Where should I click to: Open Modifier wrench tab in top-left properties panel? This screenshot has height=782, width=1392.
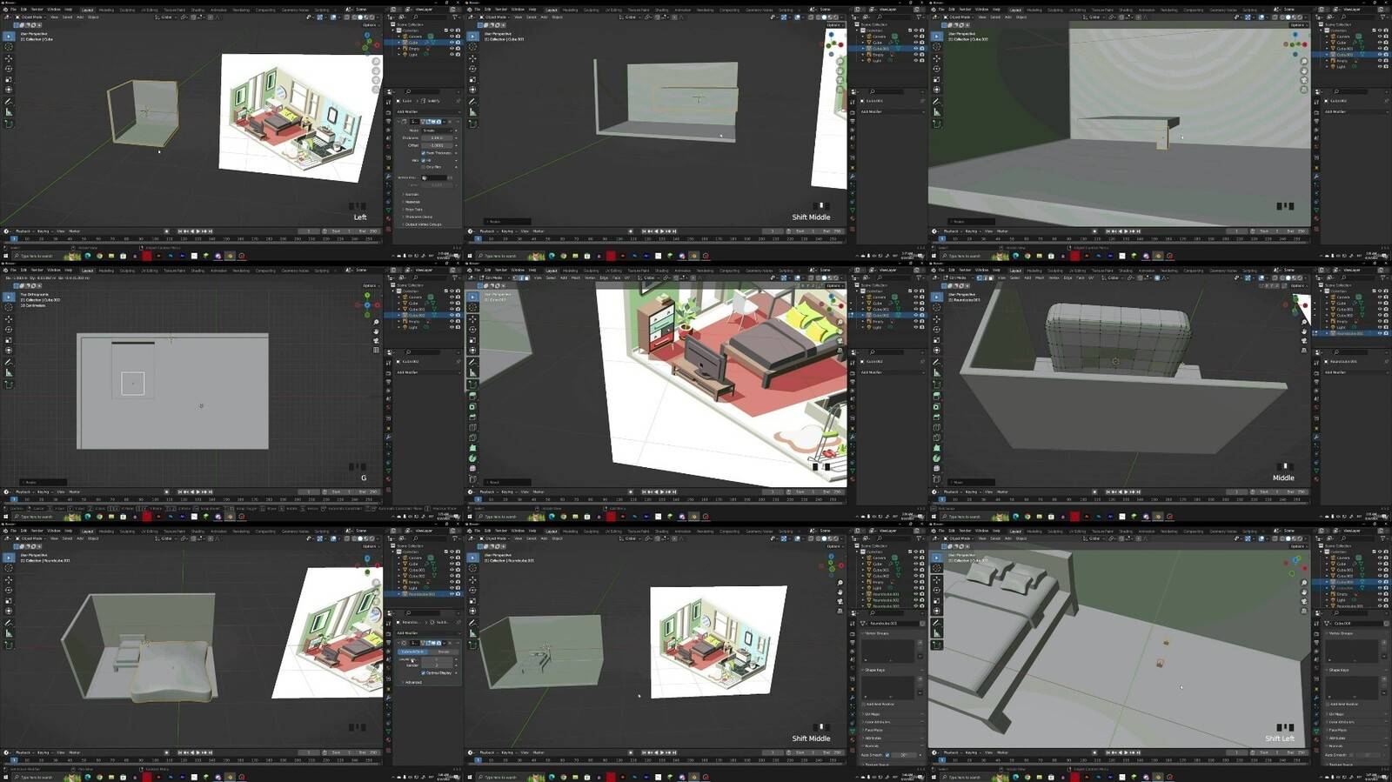click(x=389, y=177)
